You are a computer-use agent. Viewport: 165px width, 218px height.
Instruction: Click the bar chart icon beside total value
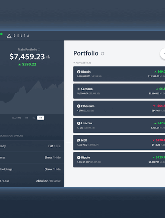(x=48, y=57)
